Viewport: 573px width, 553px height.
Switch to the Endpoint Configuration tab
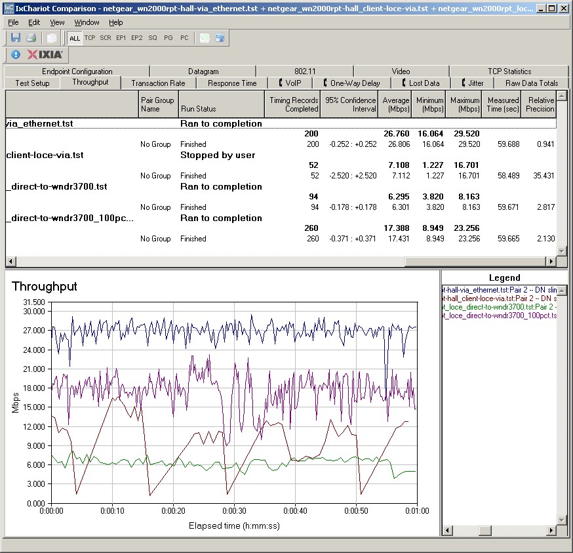[x=77, y=72]
